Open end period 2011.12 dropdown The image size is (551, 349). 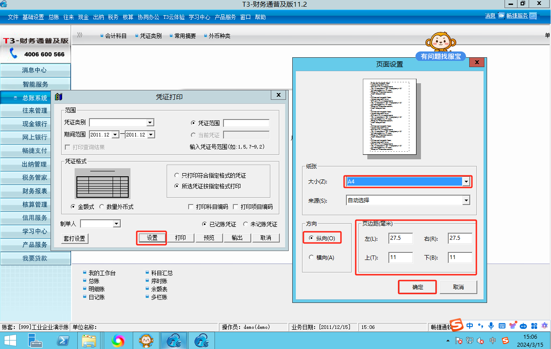[x=151, y=135]
